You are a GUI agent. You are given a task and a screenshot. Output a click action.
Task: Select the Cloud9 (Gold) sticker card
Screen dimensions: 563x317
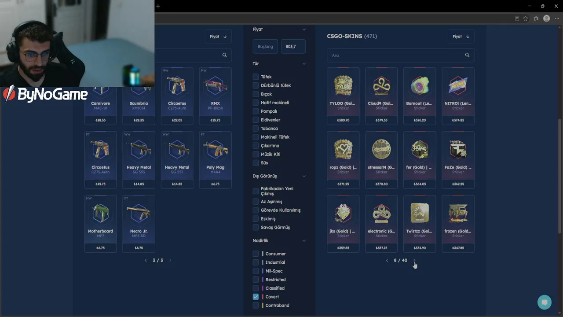[x=381, y=96]
